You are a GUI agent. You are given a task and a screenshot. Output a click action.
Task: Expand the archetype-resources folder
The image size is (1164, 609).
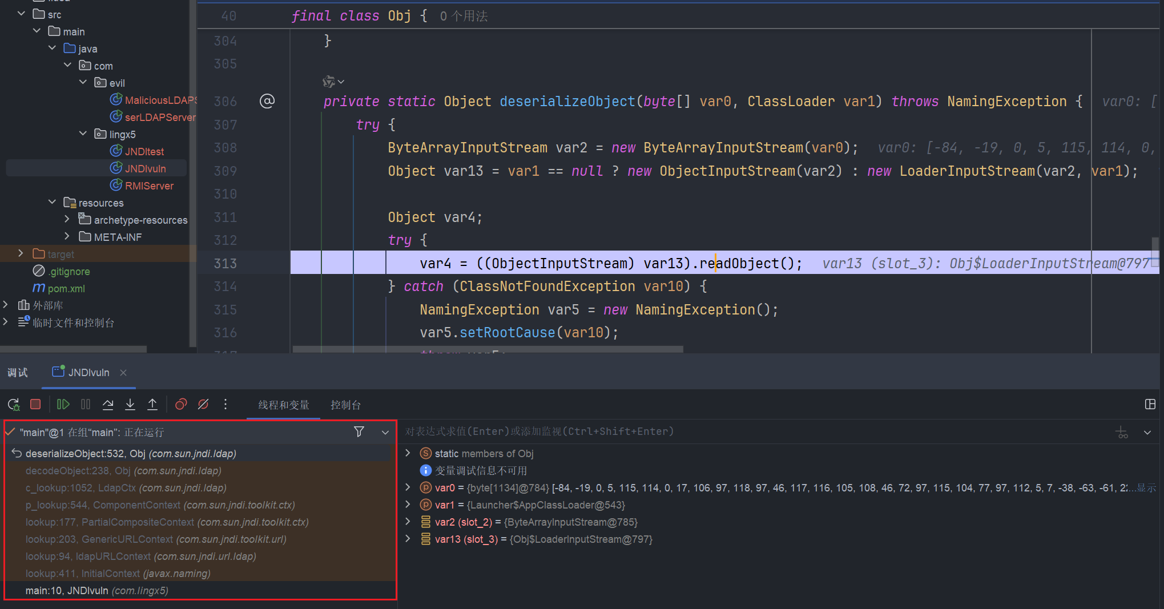67,219
